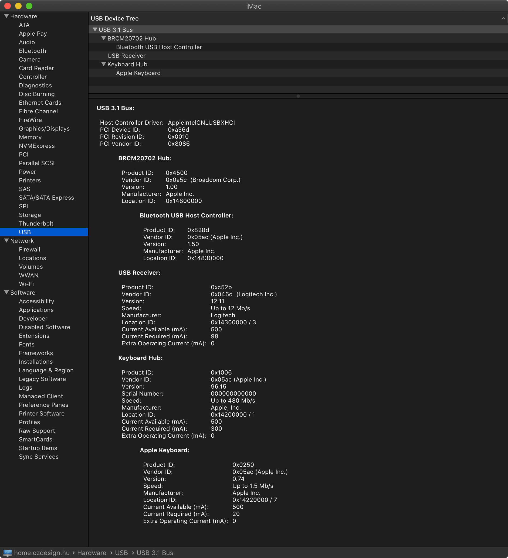Open Firewall under Network
The image size is (508, 558).
coord(29,249)
